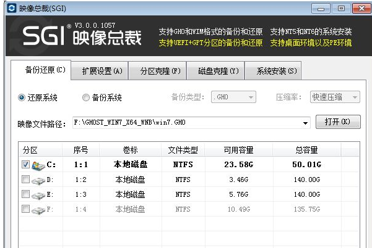Click the E: drive icon
This screenshot has height=248, width=372.
38,194
